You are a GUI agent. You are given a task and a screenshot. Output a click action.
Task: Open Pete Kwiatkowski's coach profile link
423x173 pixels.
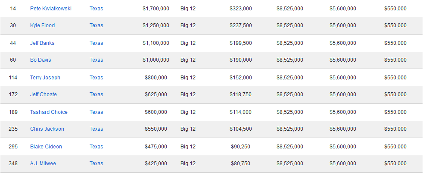tap(51, 9)
